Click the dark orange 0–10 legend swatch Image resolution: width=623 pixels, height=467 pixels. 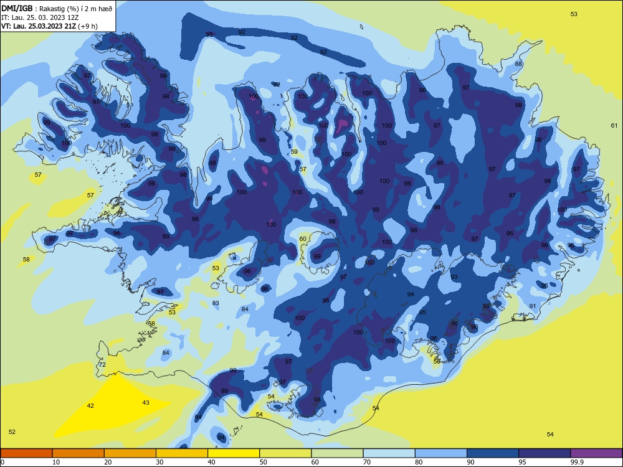click(27, 453)
